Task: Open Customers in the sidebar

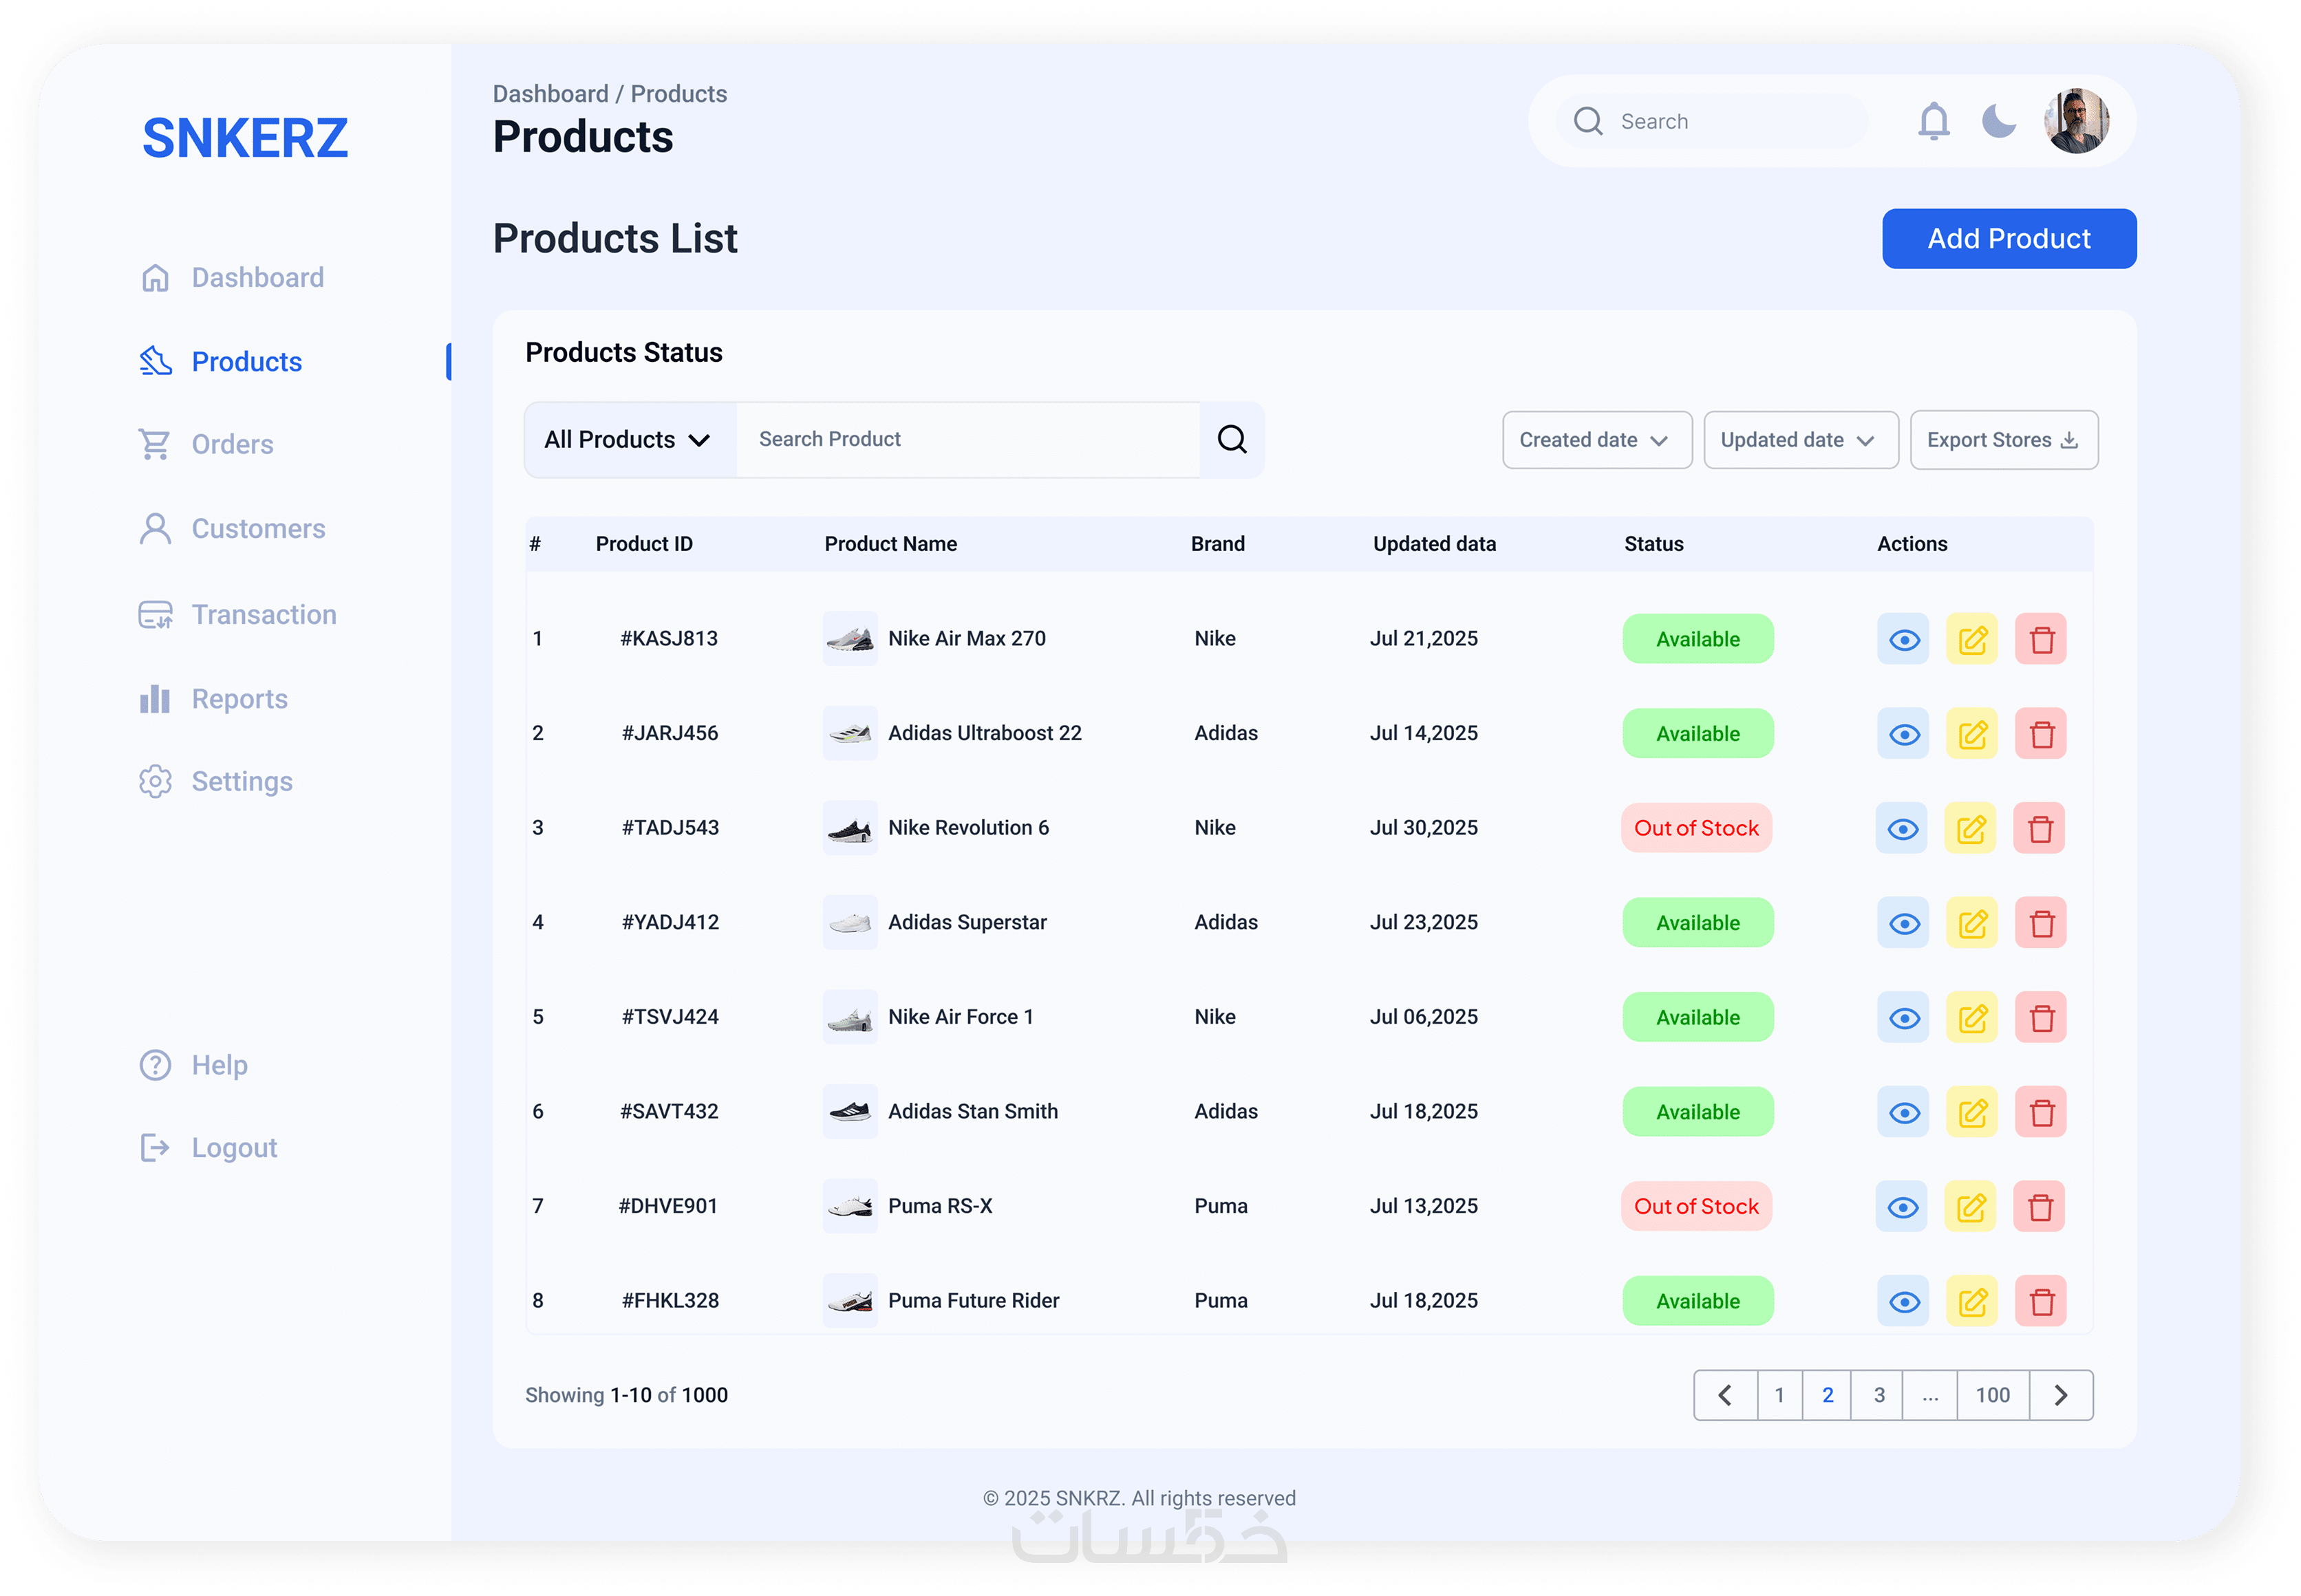Action: coord(232,528)
